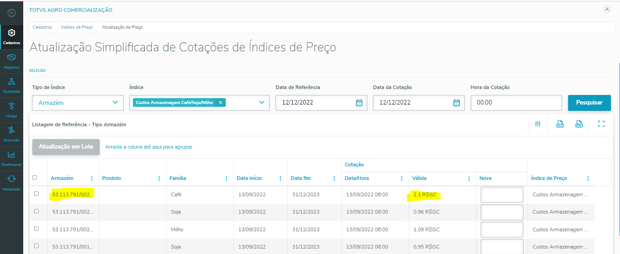
Task: Click the Nova input for Soja 0.96 row
Action: [x=502, y=212]
